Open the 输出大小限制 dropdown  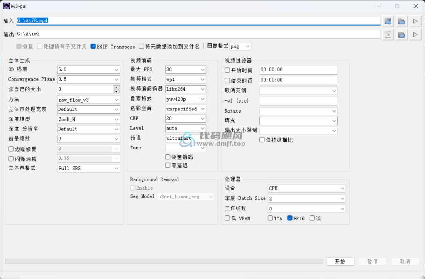pos(298,131)
